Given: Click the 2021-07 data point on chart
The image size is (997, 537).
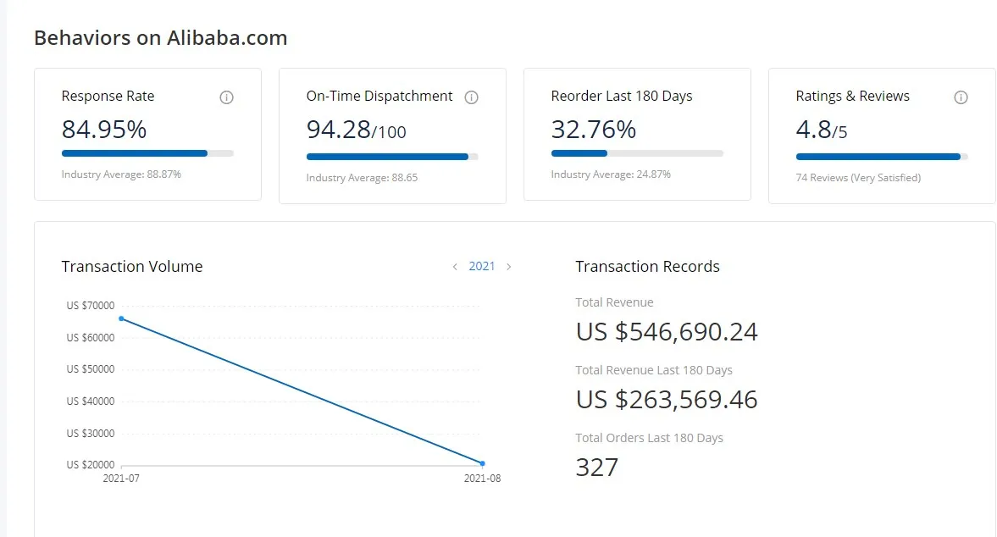Looking at the screenshot, I should tap(122, 318).
